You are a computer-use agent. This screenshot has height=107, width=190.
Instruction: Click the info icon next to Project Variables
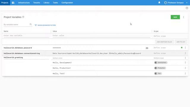point(23,17)
